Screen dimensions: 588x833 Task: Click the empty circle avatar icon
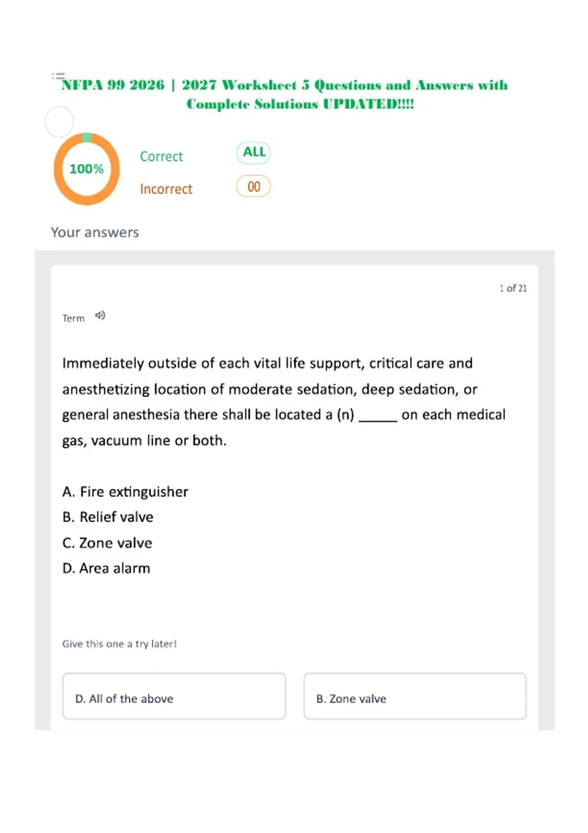(x=59, y=122)
